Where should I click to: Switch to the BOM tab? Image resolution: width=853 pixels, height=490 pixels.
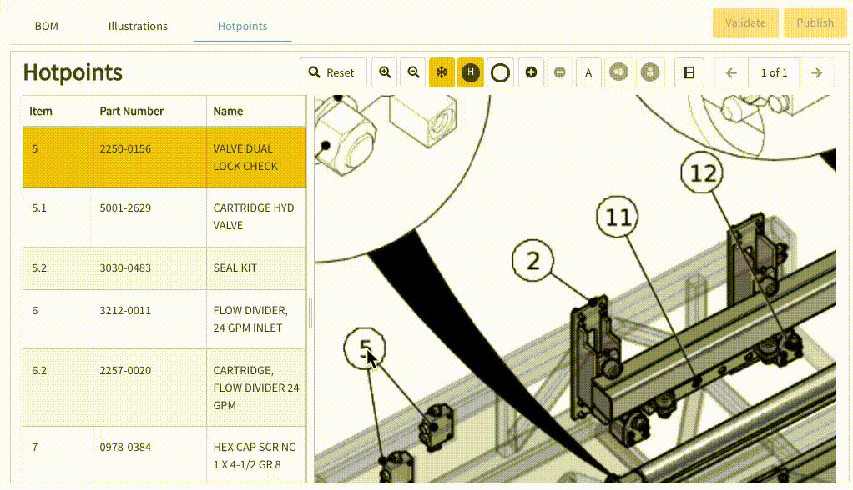(x=47, y=26)
